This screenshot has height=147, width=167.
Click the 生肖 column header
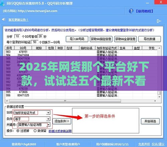point(125,48)
